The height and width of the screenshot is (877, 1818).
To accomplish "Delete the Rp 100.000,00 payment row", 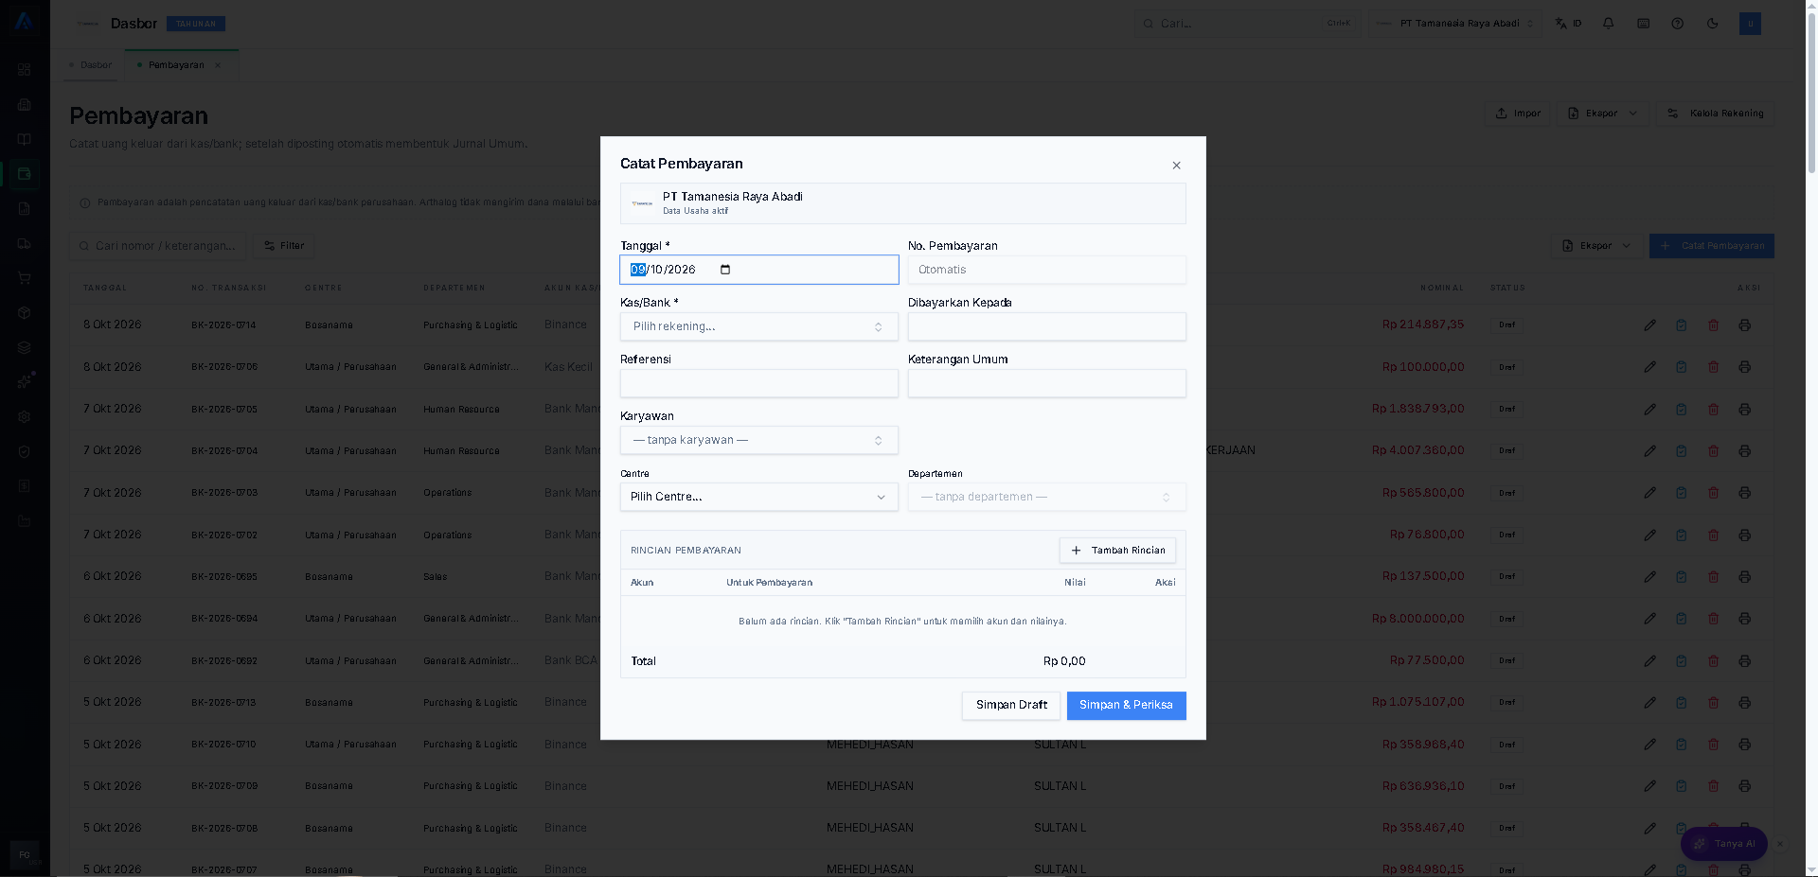I will pos(1713,367).
